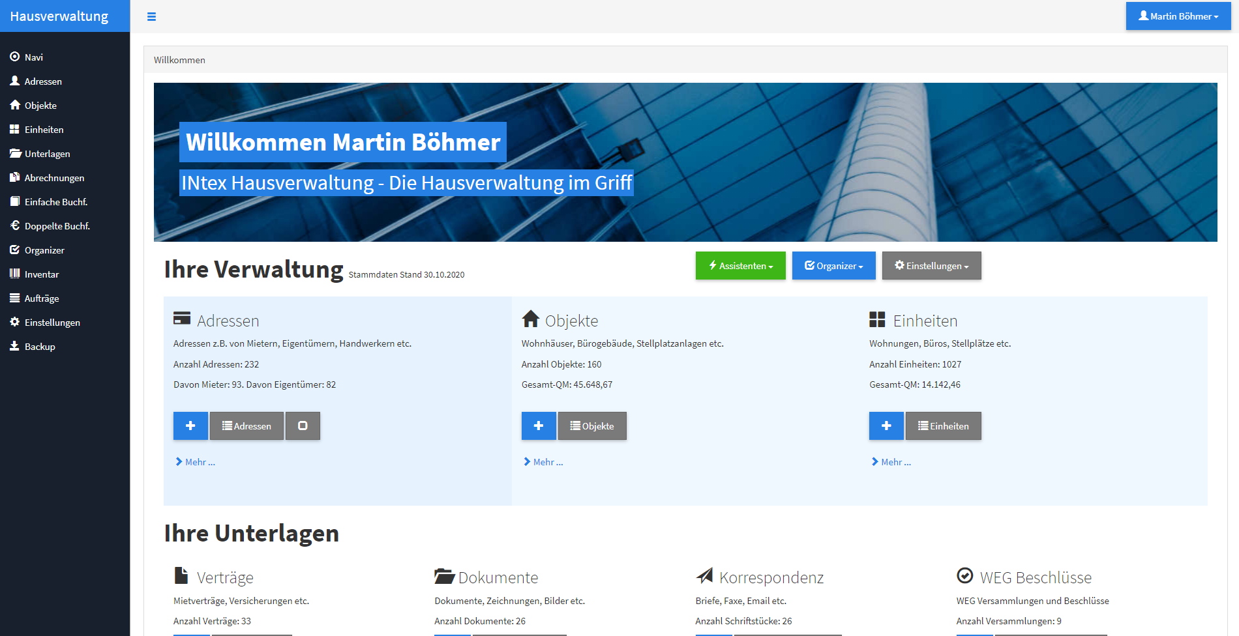Click the Korrespondenz paper-plane icon
This screenshot has width=1239, height=636.
704,575
